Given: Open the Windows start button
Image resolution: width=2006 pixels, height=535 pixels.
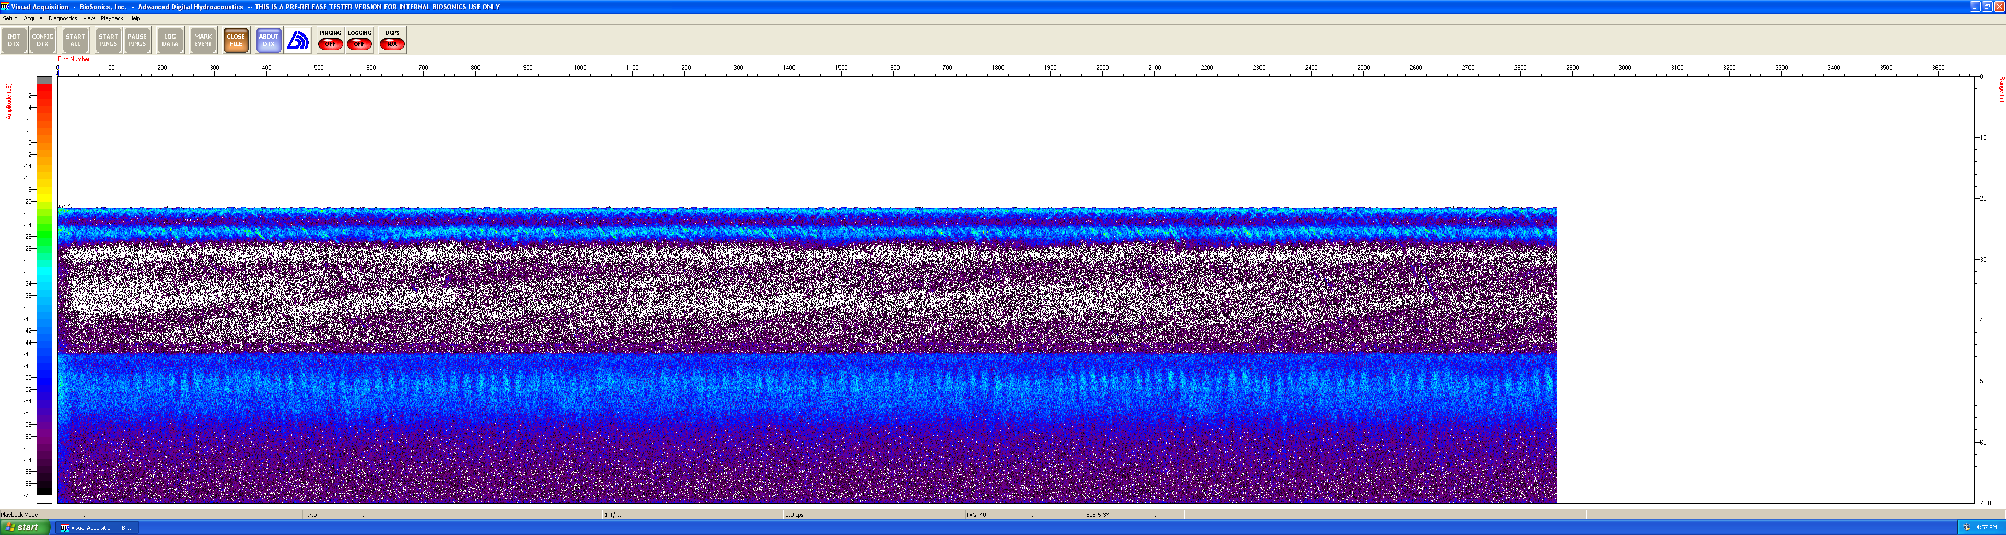Looking at the screenshot, I should 25,527.
